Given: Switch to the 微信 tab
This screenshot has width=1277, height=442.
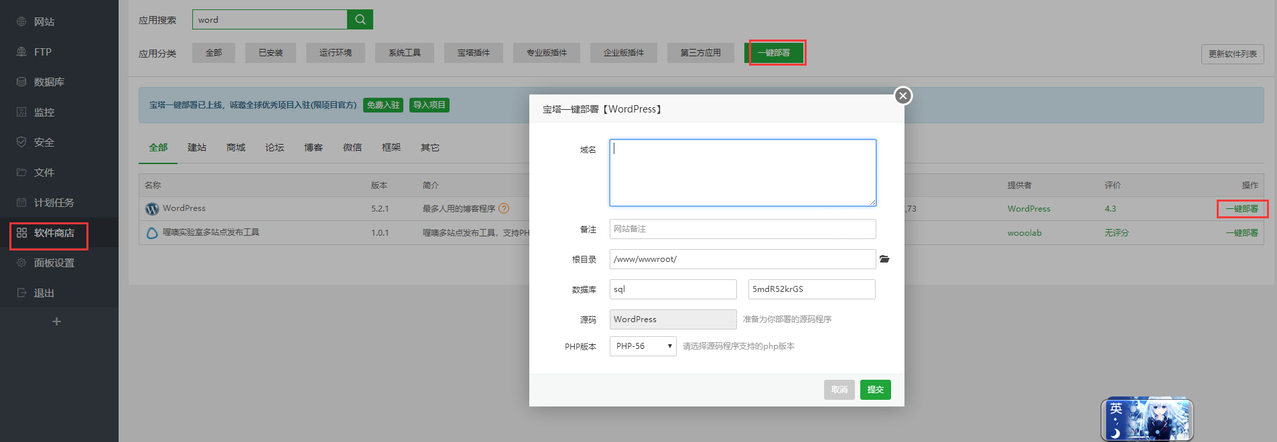Looking at the screenshot, I should pos(352,147).
